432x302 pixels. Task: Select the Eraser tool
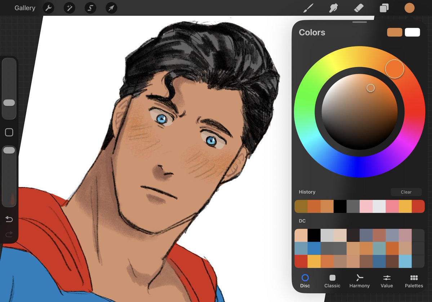point(359,8)
